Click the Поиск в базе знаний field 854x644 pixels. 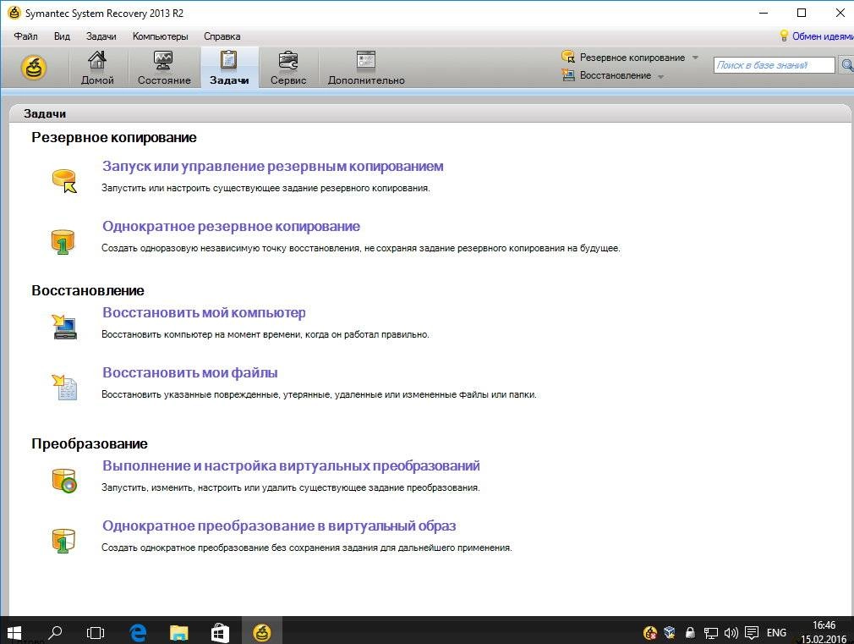pyautogui.click(x=774, y=65)
